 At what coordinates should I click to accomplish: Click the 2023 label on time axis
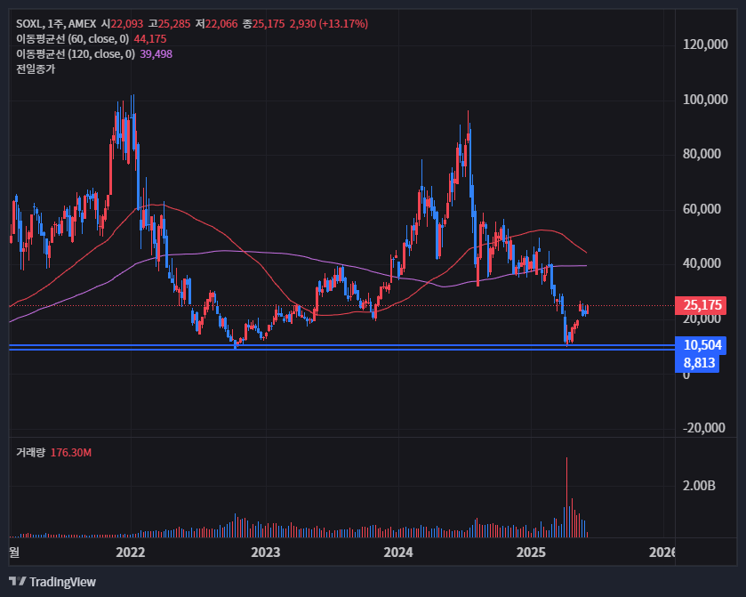[x=266, y=553]
